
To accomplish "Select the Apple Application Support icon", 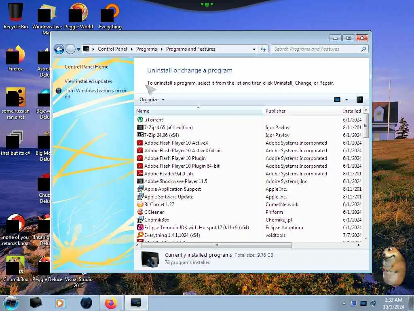I will click(x=140, y=189).
